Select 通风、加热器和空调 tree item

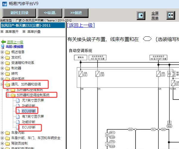[26, 84]
